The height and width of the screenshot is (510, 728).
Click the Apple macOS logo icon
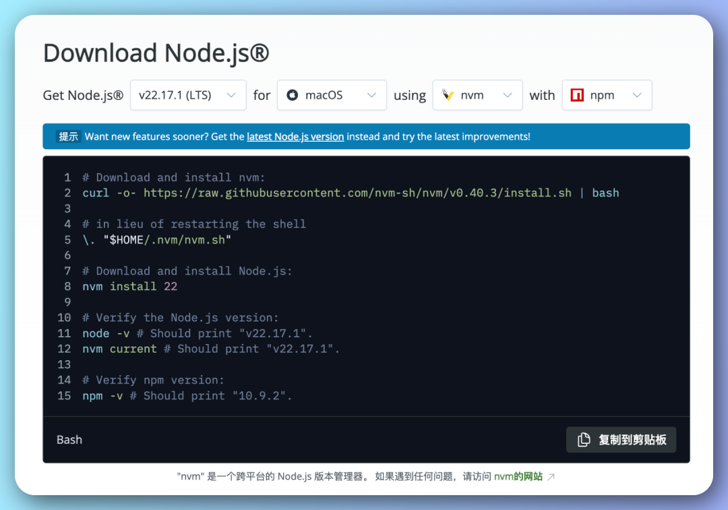(292, 95)
